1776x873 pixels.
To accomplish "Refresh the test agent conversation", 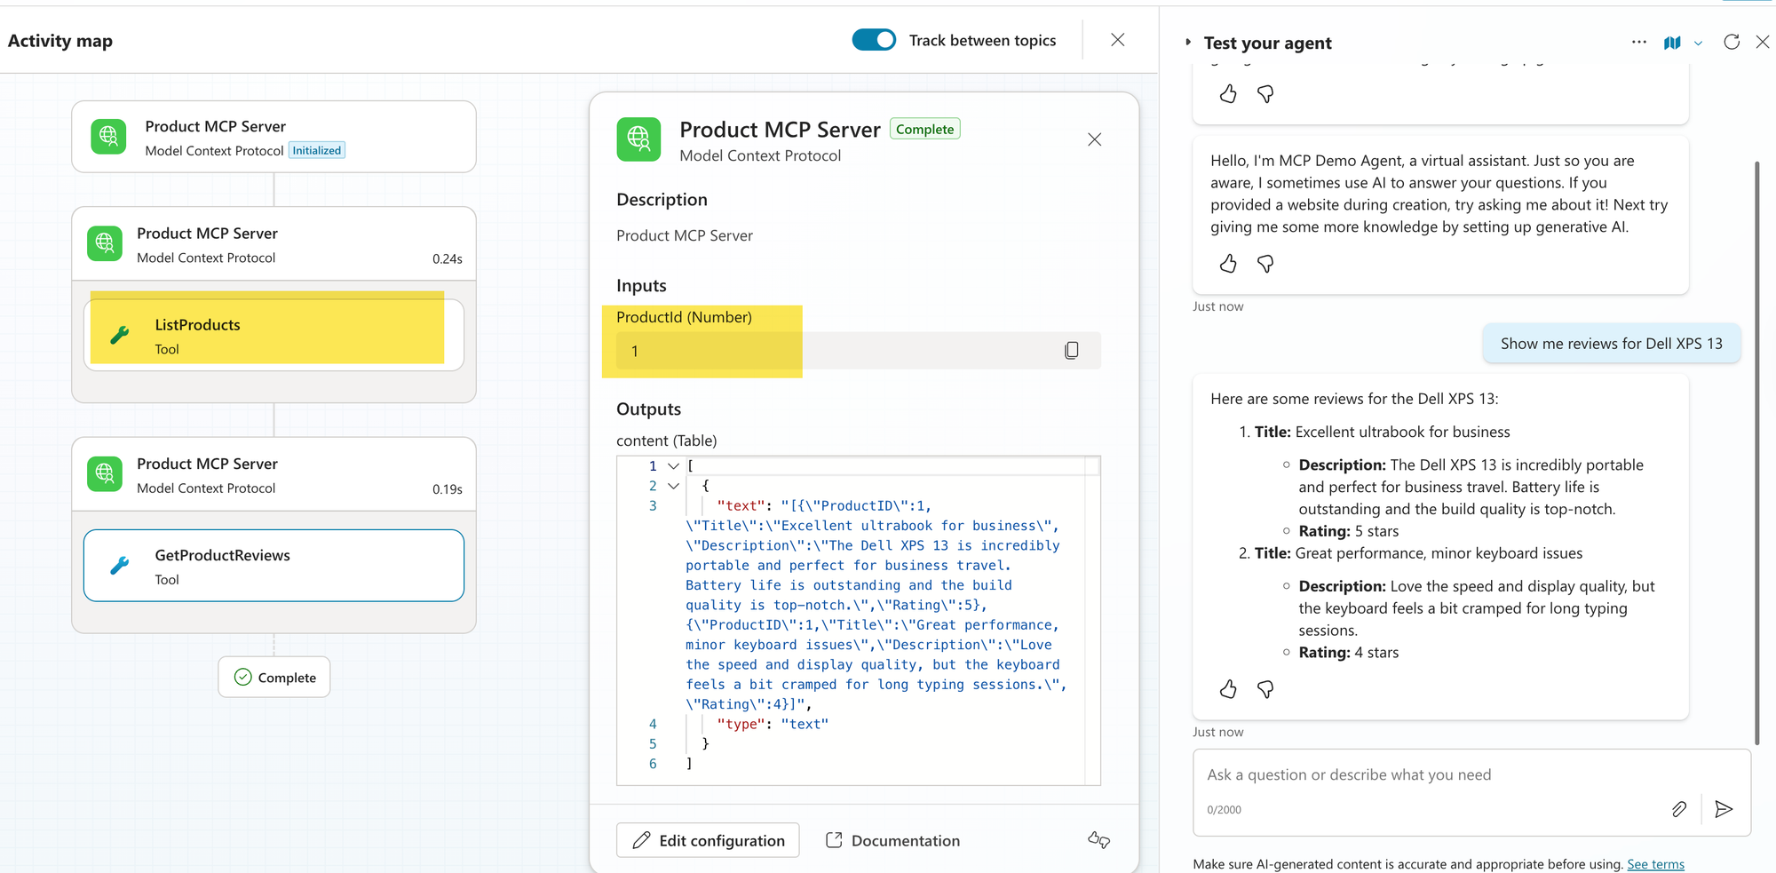I will [x=1731, y=42].
